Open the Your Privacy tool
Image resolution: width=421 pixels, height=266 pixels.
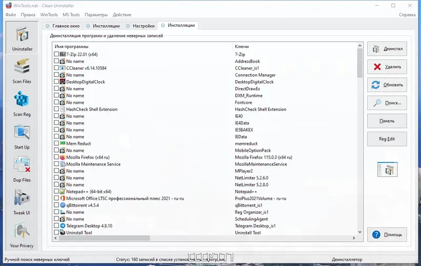(22, 235)
